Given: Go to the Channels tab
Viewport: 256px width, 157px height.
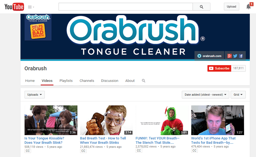Looking at the screenshot, I should point(87,81).
